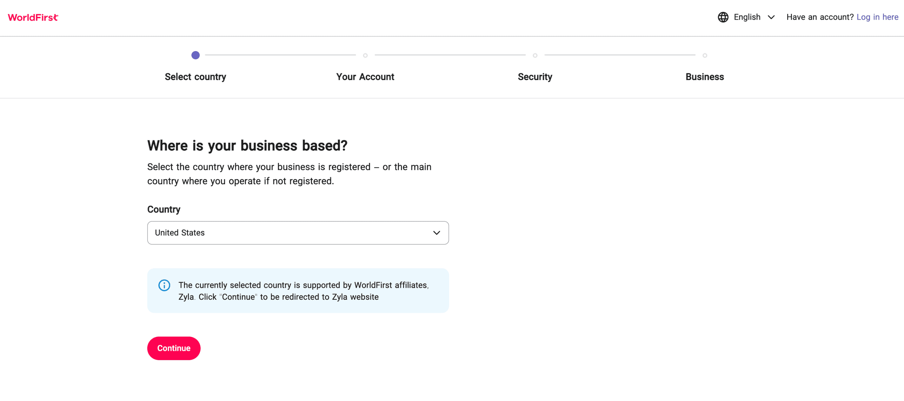Click the progress line after Select country
This screenshot has height=401, width=904.
click(280, 55)
